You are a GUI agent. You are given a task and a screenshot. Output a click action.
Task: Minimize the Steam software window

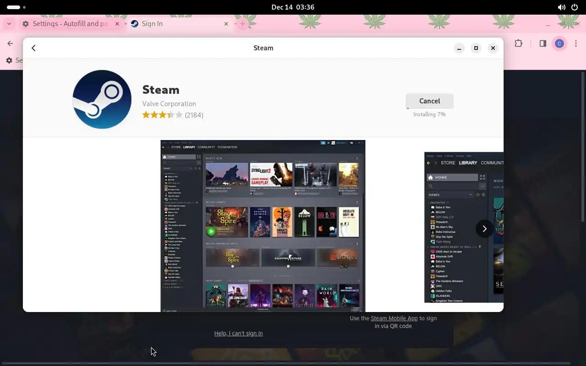(459, 48)
